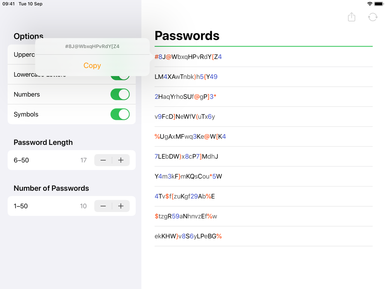Copy the selected password
The image size is (386, 289).
(x=92, y=66)
